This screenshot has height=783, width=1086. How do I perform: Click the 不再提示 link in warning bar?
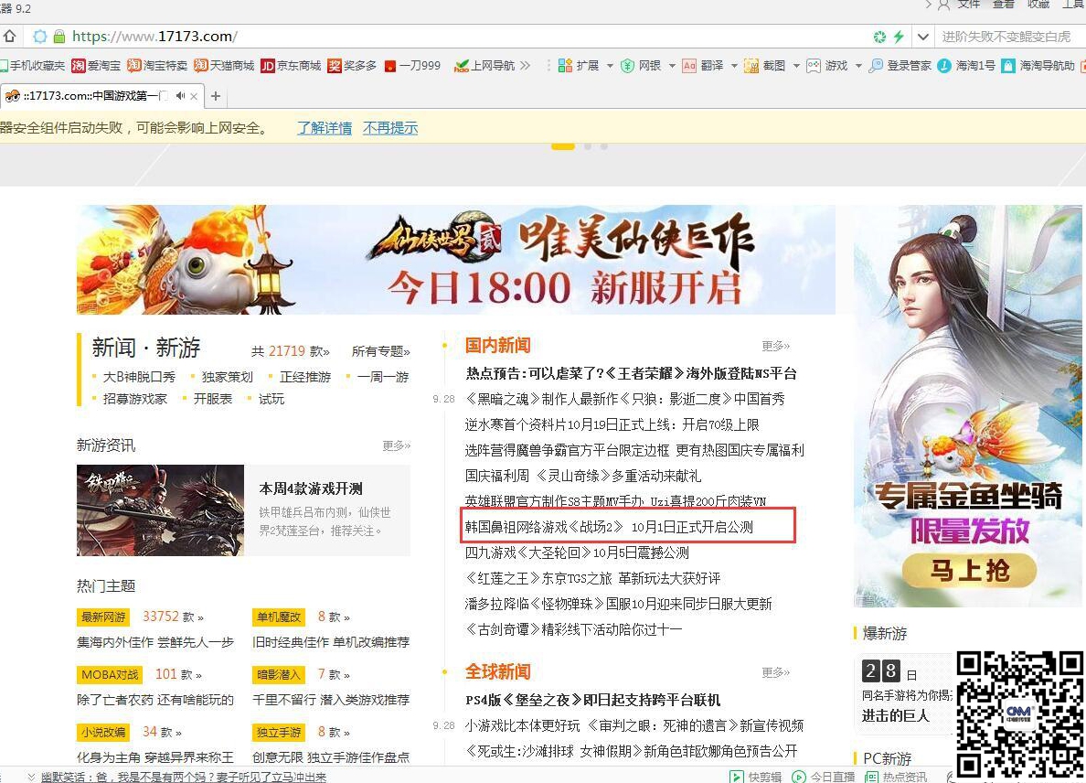click(390, 127)
